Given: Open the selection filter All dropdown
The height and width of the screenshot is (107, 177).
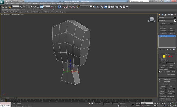Looking at the screenshot, I should click(15, 6).
